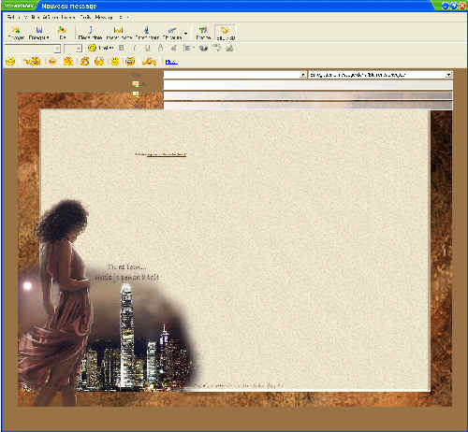Open the Message menu
The width and height of the screenshot is (468, 432).
[x=104, y=17]
